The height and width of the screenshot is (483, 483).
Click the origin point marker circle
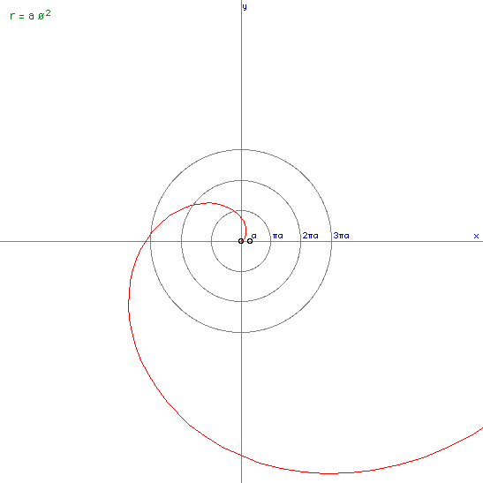[x=241, y=241]
